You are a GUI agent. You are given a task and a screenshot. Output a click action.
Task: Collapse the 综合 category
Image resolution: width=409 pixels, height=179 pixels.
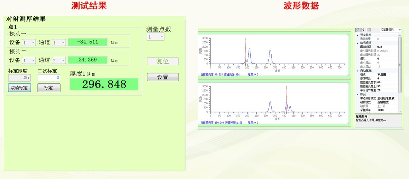tap(357, 94)
